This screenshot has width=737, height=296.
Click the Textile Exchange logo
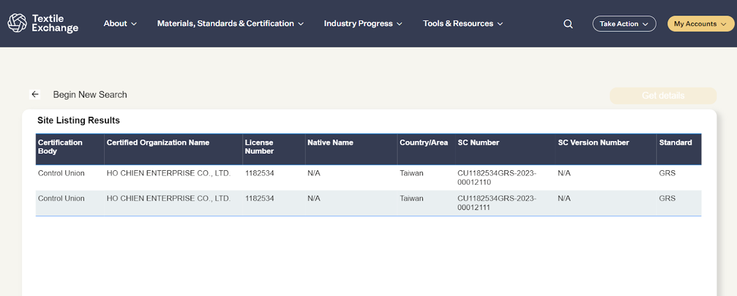(43, 23)
